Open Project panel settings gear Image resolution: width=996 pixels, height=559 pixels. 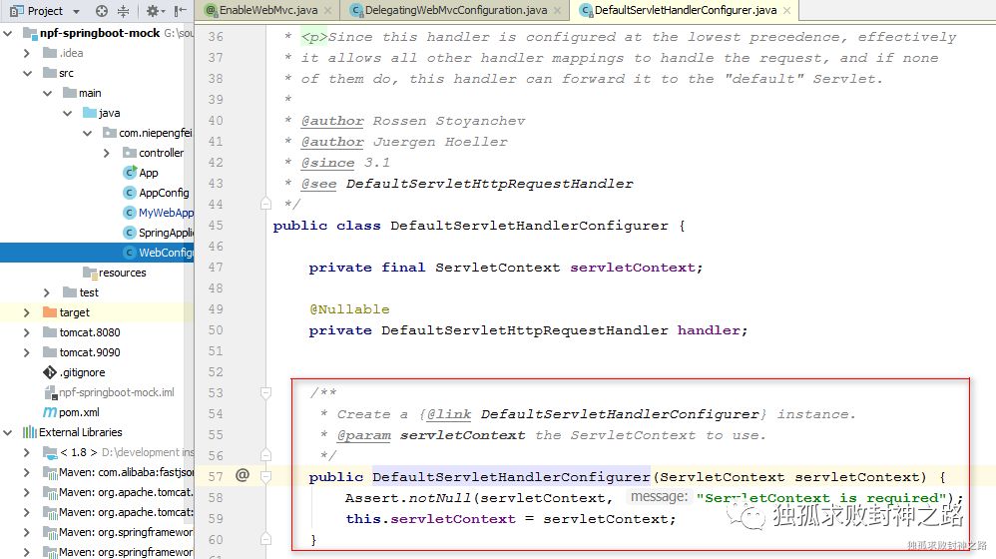[x=153, y=11]
